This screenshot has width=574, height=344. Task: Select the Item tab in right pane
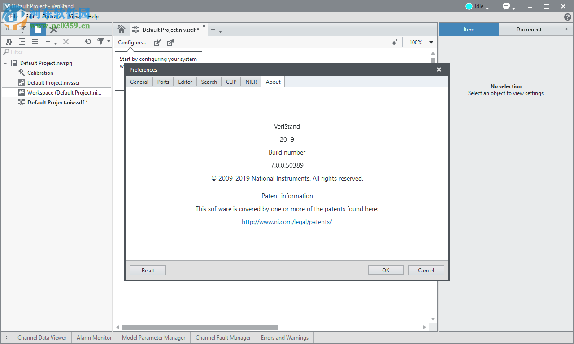(x=469, y=30)
